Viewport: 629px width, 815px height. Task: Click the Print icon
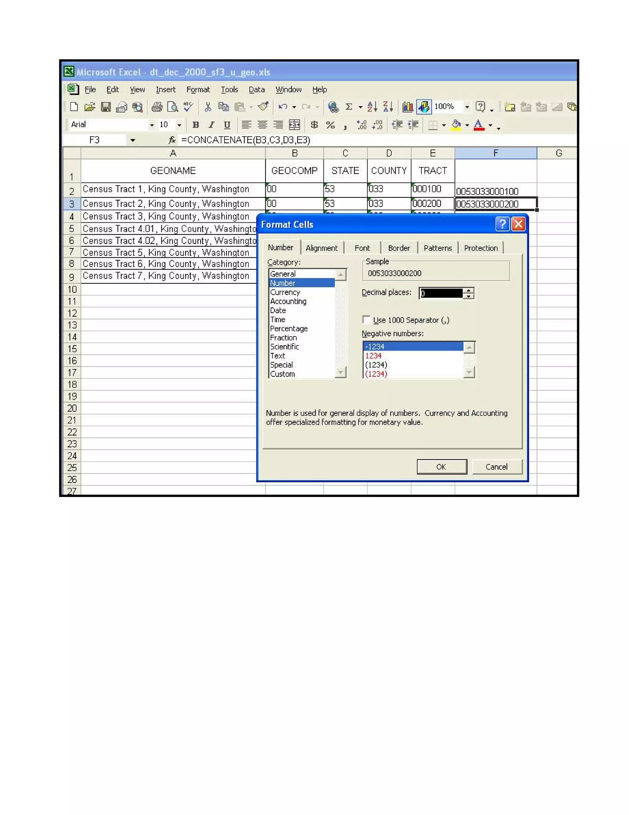click(x=157, y=107)
